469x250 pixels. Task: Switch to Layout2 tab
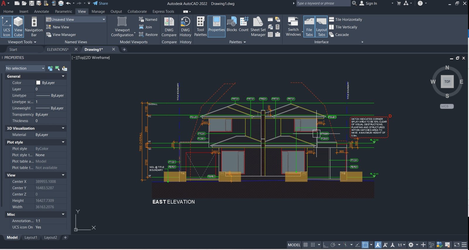[51, 237]
